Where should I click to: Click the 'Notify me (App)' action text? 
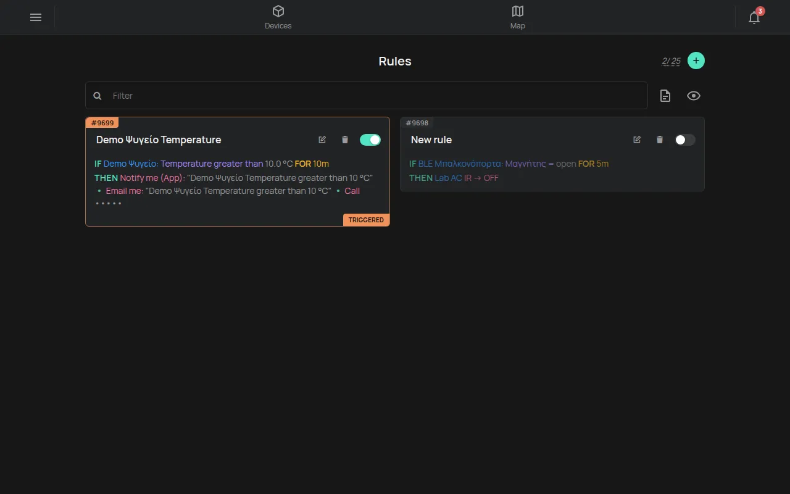click(152, 178)
